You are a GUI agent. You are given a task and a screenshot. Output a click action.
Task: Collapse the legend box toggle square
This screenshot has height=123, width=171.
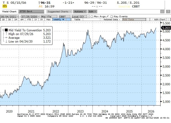coord(3,30)
